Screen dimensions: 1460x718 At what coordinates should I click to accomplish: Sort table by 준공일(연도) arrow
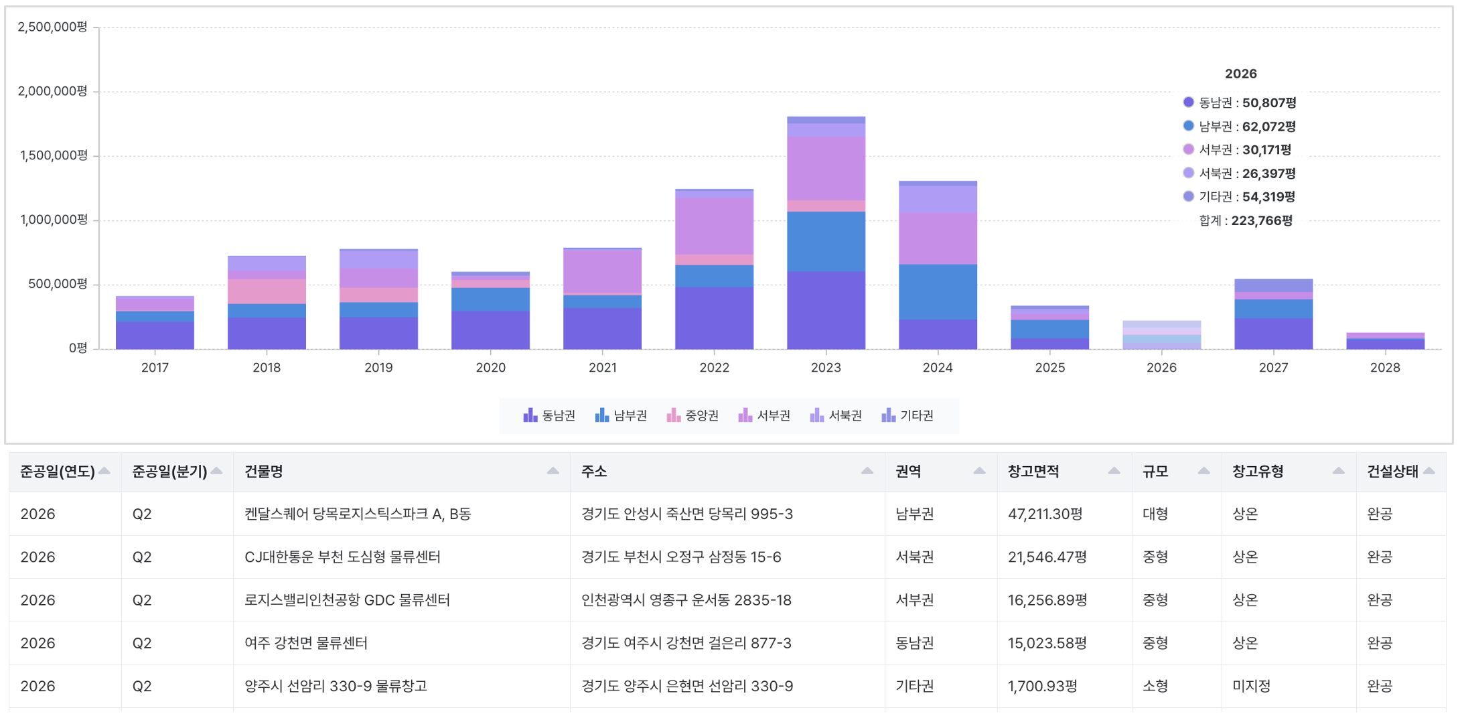click(x=104, y=471)
